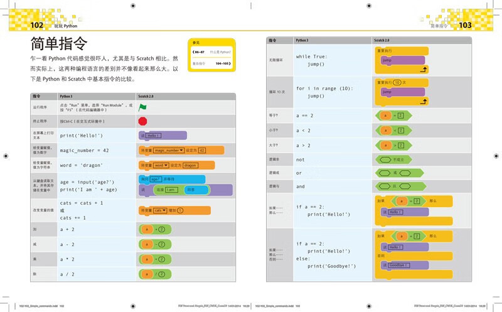Viewport: 502px width, 312px height.
Task: Click the Scratch 2.0 header in the right table
Action: click(x=382, y=40)
